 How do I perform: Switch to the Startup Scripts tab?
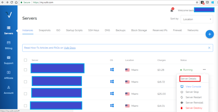point(74,30)
